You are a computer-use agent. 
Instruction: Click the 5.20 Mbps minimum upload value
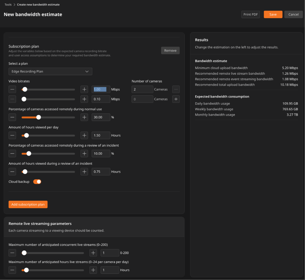290,68
